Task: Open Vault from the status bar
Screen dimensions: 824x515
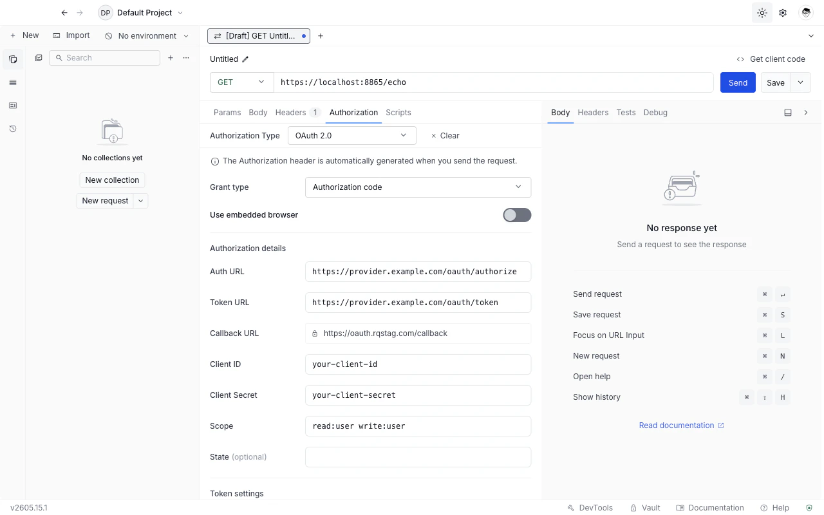Action: [645, 508]
